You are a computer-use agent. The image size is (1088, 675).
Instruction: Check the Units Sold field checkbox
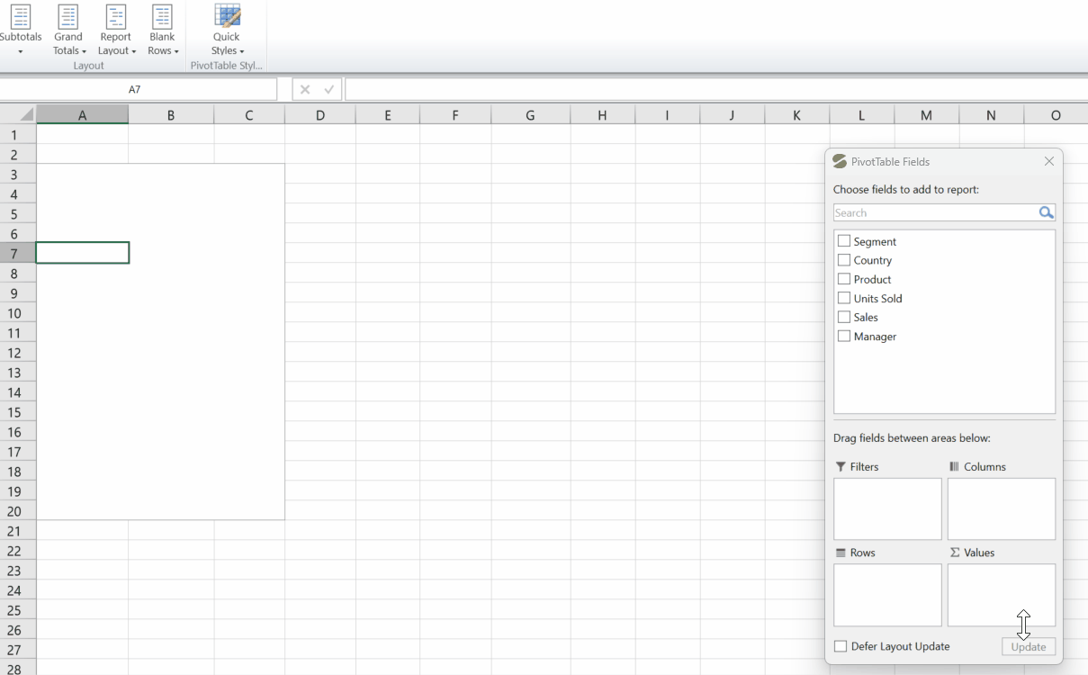tap(844, 298)
